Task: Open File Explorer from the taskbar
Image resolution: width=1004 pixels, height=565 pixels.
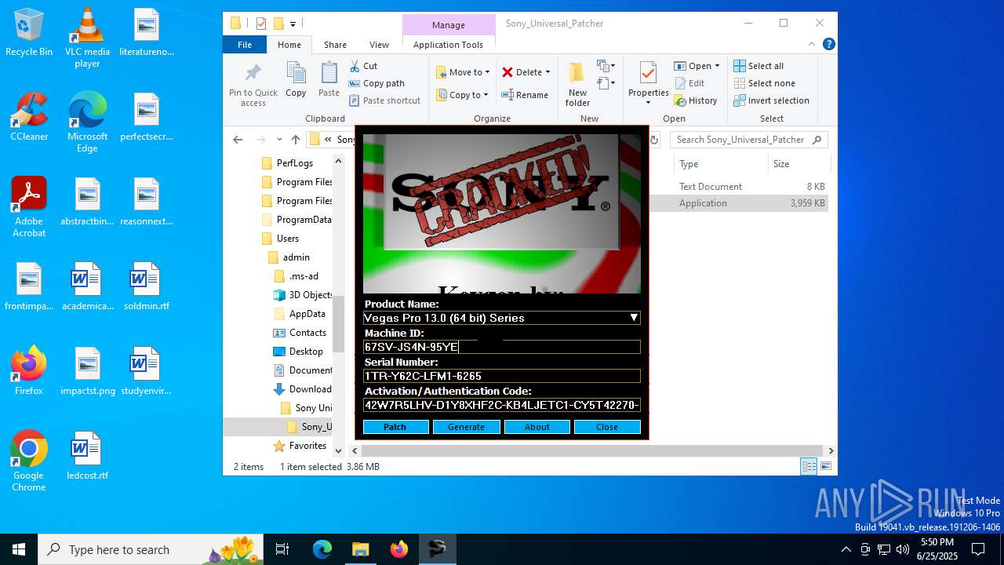Action: [x=360, y=549]
